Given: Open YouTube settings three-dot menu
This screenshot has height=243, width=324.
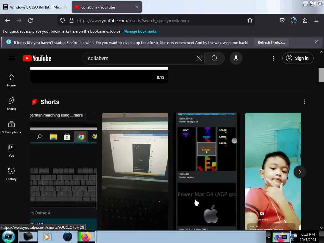Looking at the screenshot, I should pyautogui.click(x=273, y=58).
